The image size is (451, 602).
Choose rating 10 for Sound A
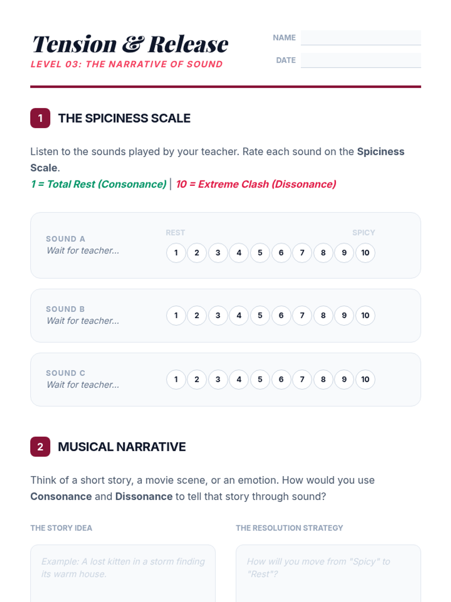tap(365, 253)
